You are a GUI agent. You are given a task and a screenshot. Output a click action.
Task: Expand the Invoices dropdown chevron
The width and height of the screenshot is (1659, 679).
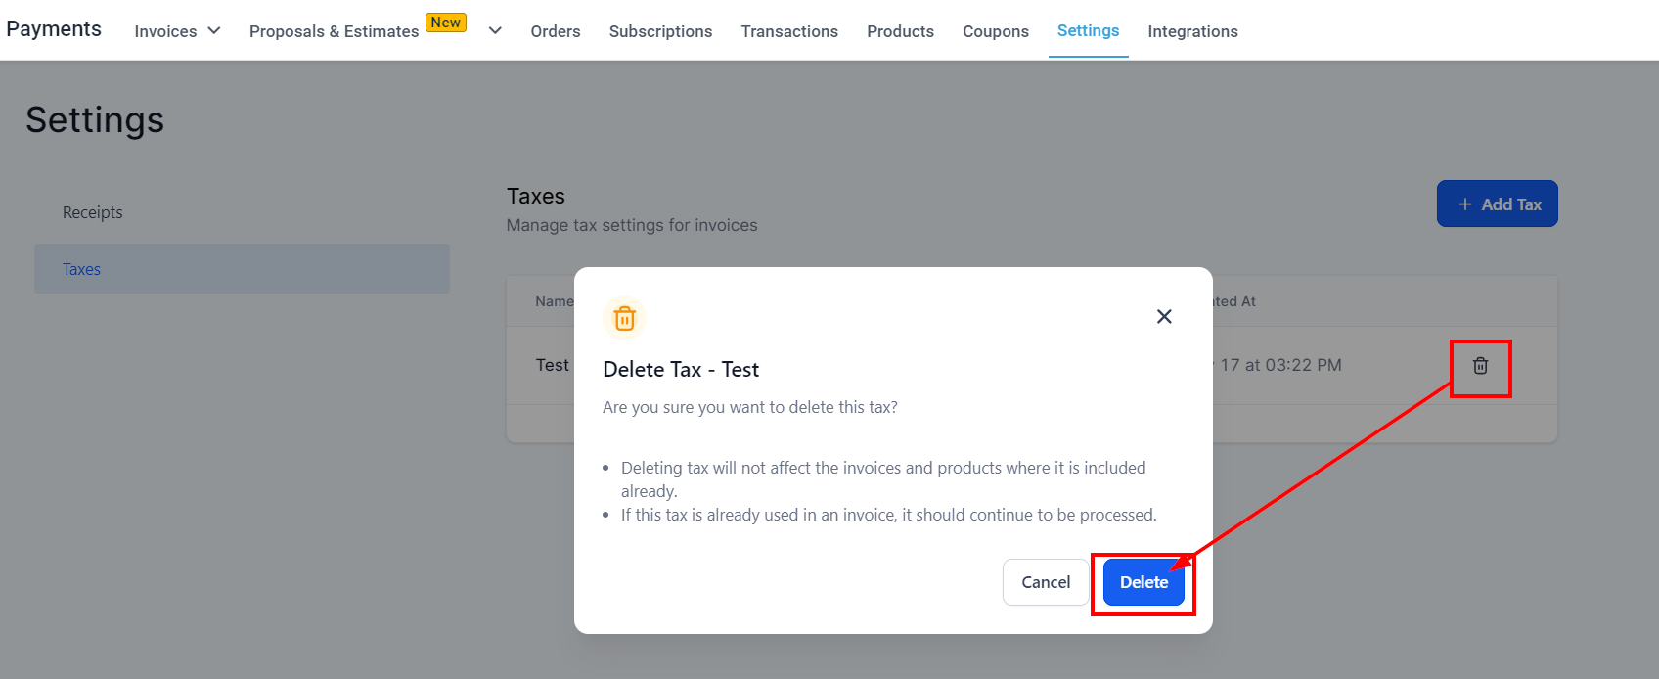pyautogui.click(x=214, y=30)
